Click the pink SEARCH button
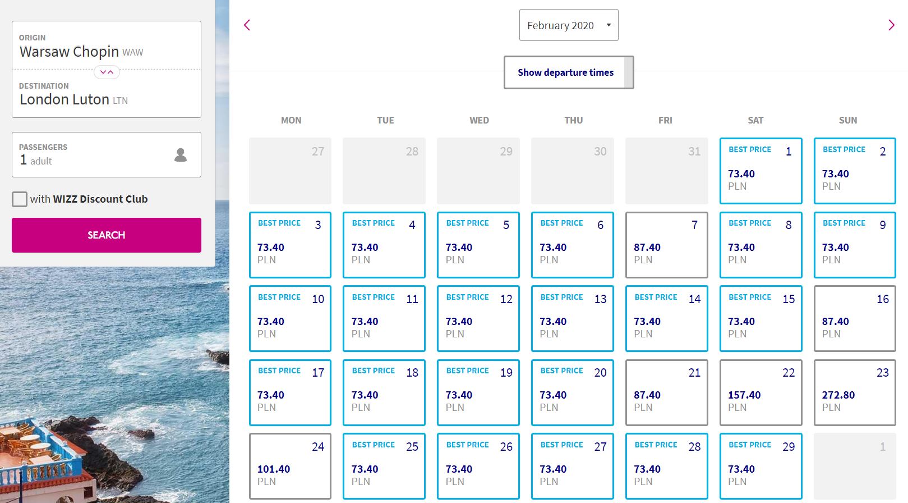This screenshot has height=503, width=908. pos(107,235)
